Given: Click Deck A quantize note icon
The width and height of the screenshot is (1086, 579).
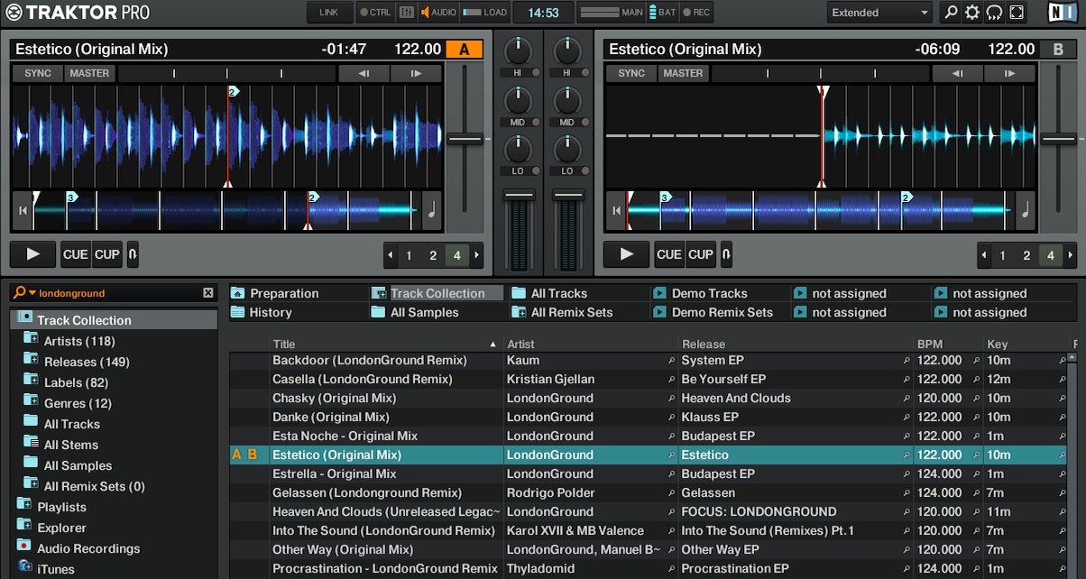Looking at the screenshot, I should [x=432, y=210].
